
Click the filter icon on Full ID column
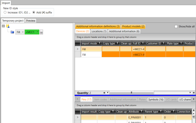pyautogui.click(x=143, y=43)
